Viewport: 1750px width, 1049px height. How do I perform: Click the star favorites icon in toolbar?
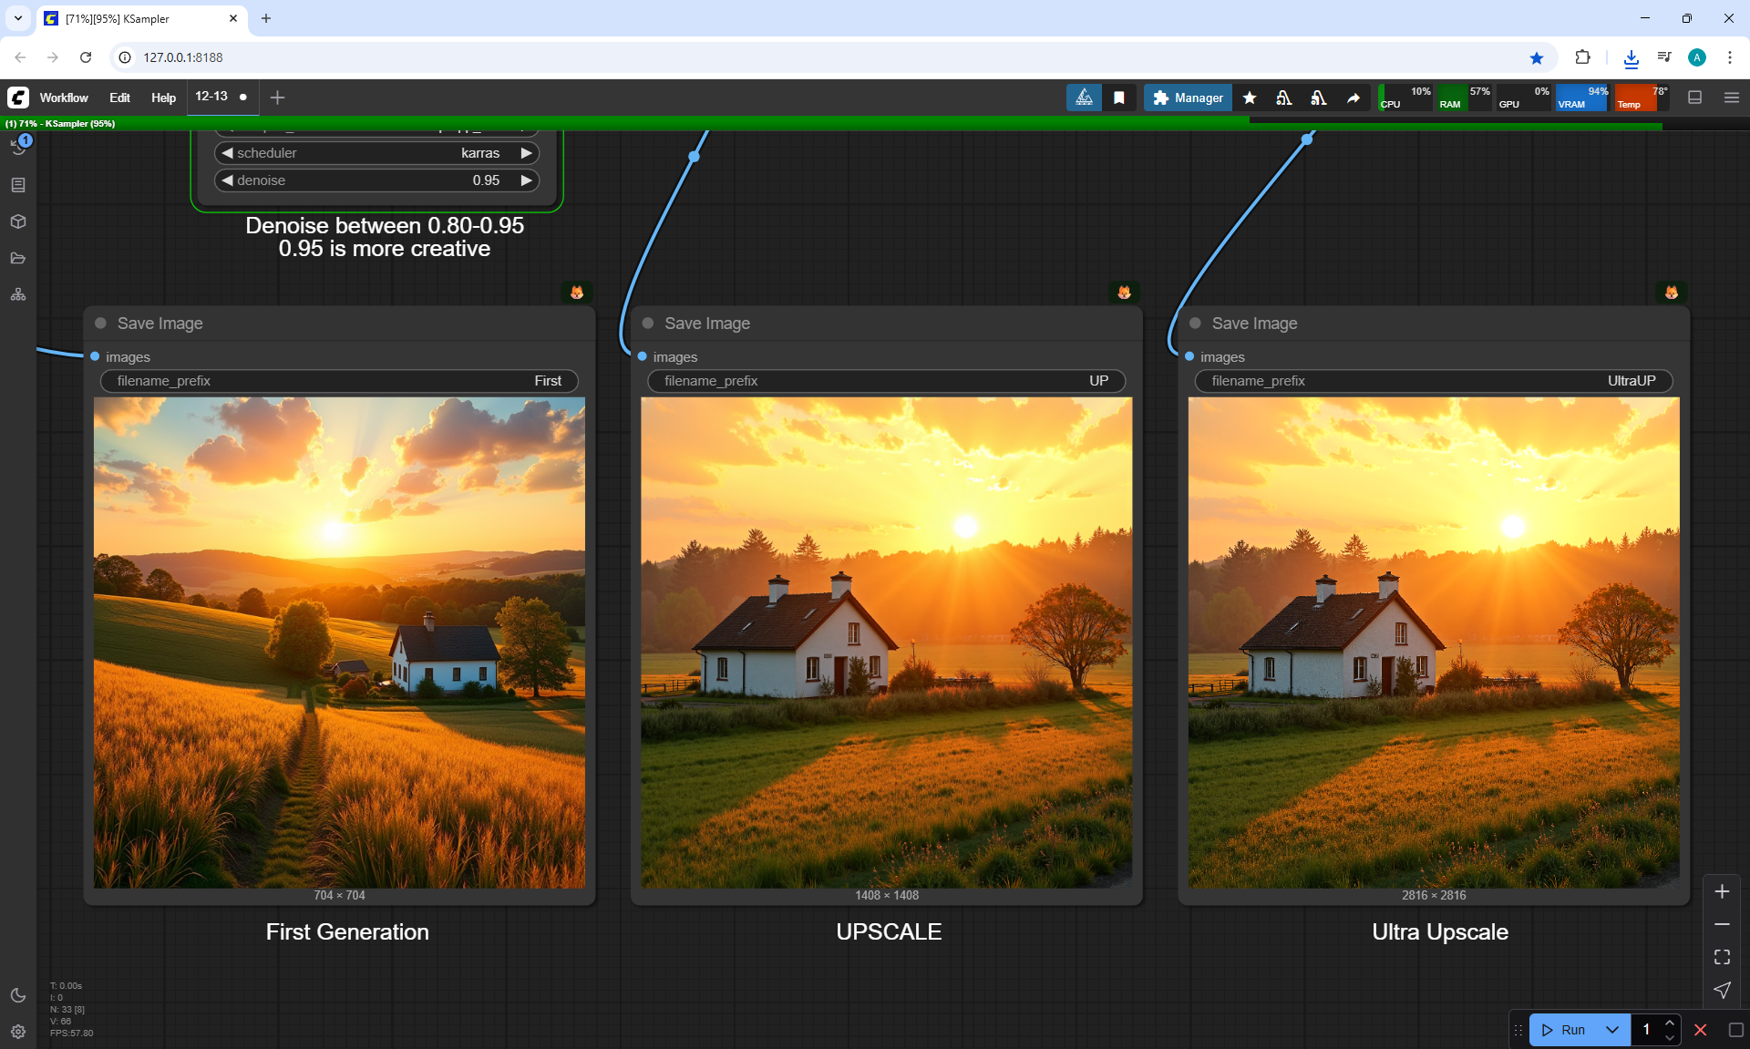point(1250,98)
